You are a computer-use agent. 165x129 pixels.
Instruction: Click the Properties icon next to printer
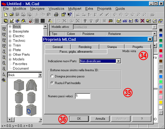[x=64, y=14]
